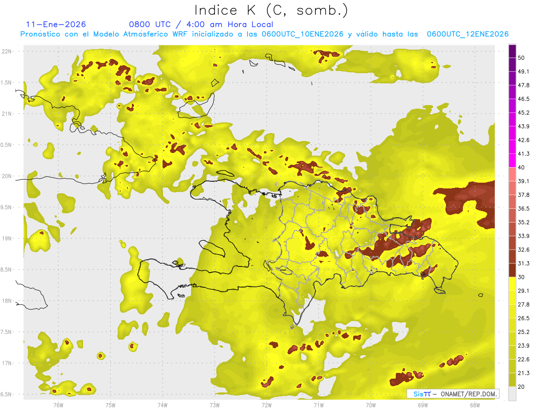Screen dimensions: 533x411
Task: Select the valid-until time '0600UTC_12ENE2026'
Action: 467,34
